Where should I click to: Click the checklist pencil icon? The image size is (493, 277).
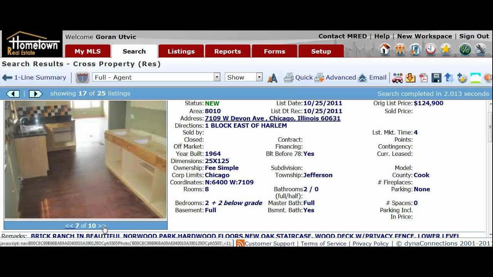pyautogui.click(x=415, y=49)
